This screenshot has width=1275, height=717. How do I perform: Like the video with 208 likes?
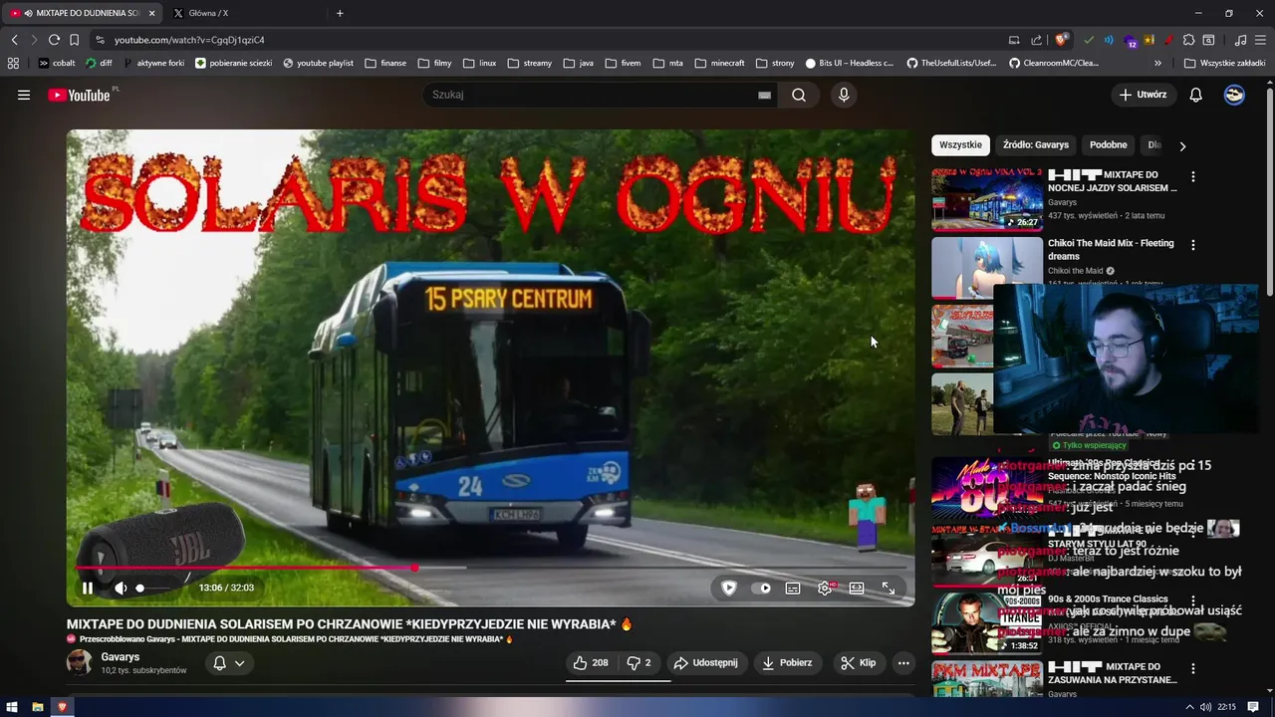pos(591,662)
